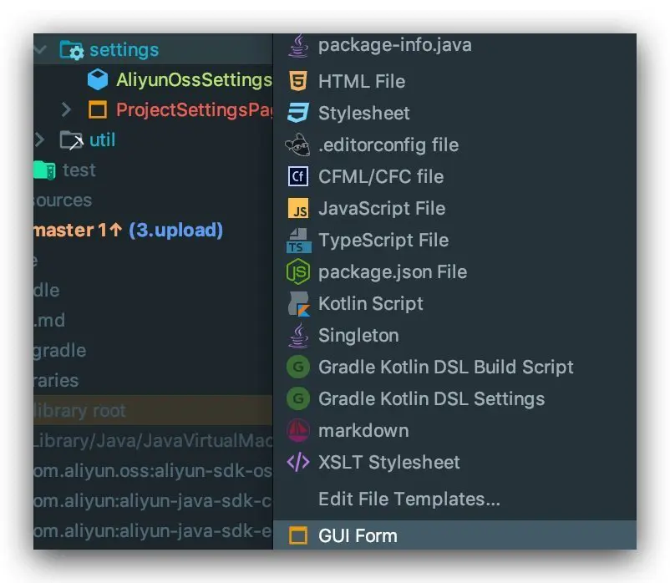Select Gradle Kotlin DSL Build Script
670x583 pixels.
(445, 367)
